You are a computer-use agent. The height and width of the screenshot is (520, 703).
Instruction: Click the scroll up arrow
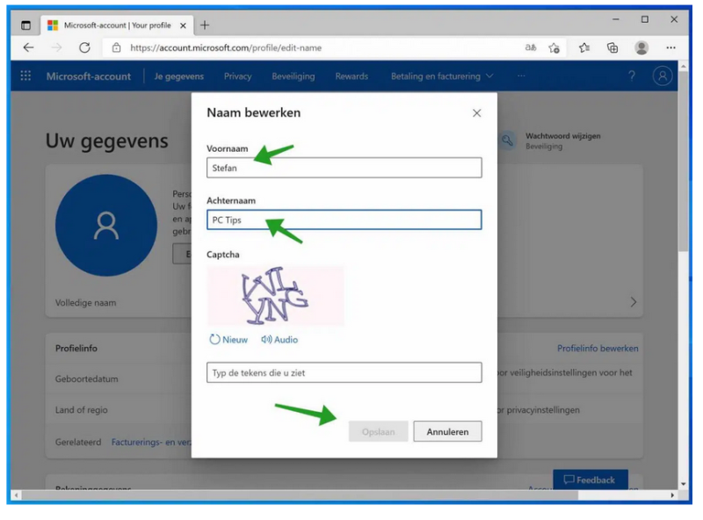[x=684, y=67]
